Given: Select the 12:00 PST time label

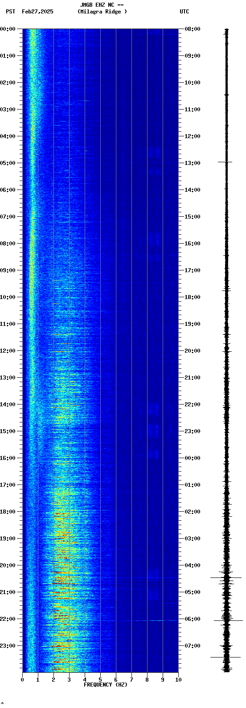Looking at the screenshot, I should [x=8, y=351].
